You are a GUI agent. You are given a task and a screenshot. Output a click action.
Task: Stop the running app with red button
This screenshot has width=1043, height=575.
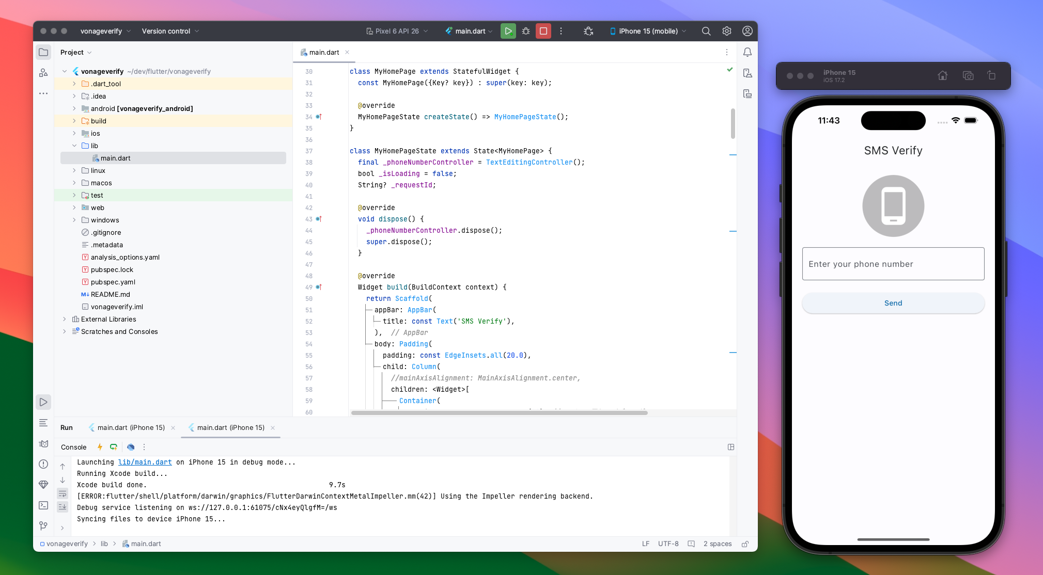(x=543, y=31)
